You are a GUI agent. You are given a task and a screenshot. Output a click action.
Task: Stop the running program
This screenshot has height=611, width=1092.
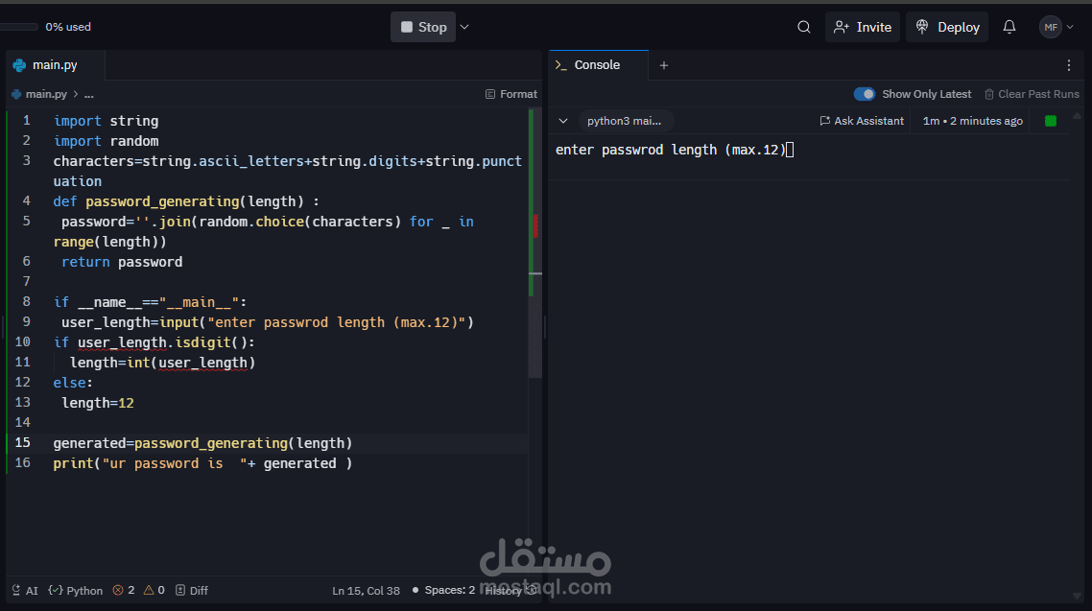tap(423, 27)
